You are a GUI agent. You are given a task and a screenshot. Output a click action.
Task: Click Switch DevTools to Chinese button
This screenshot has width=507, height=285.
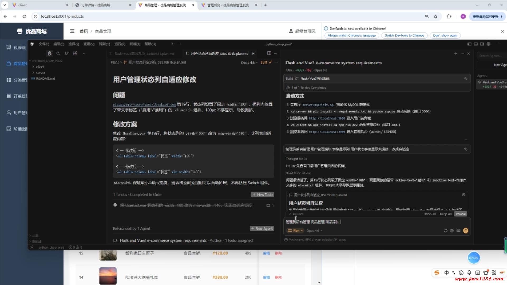[x=404, y=35]
